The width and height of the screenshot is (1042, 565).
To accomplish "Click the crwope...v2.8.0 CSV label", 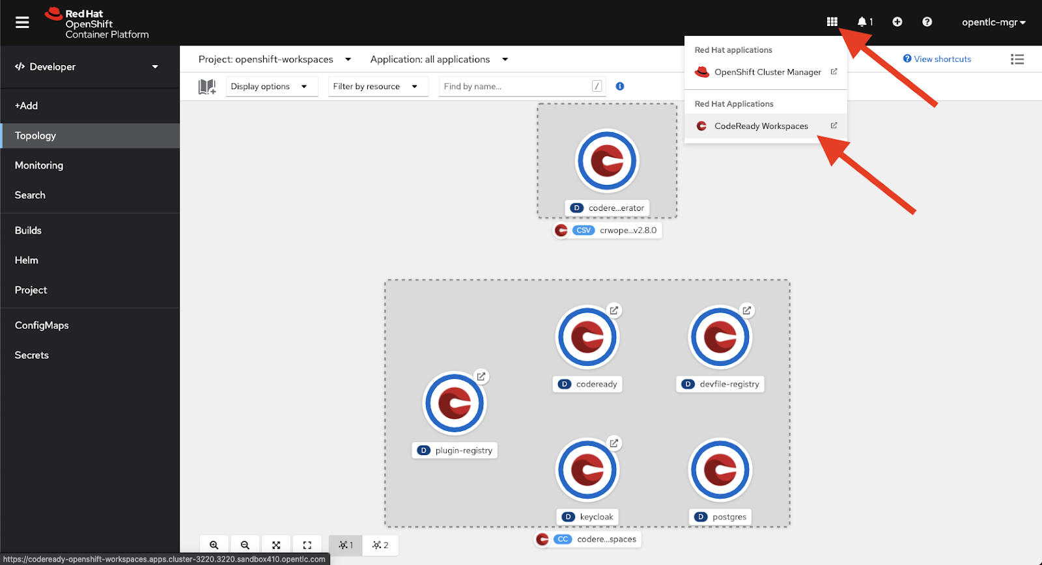I will (x=608, y=230).
